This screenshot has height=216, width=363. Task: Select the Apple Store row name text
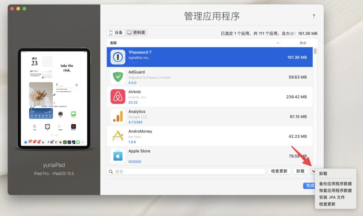coord(139,151)
